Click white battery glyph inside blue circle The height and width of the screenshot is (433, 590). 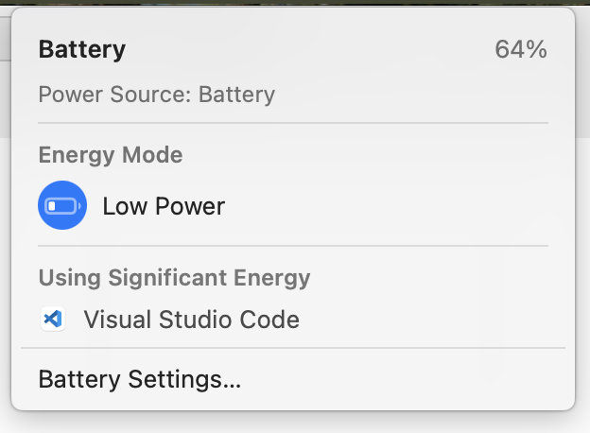[62, 206]
